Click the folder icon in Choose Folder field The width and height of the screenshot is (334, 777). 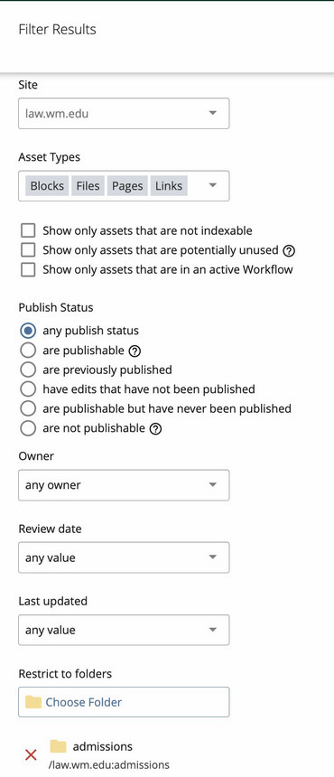click(x=33, y=702)
